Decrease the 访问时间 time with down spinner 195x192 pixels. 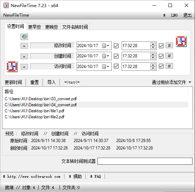[153, 68]
